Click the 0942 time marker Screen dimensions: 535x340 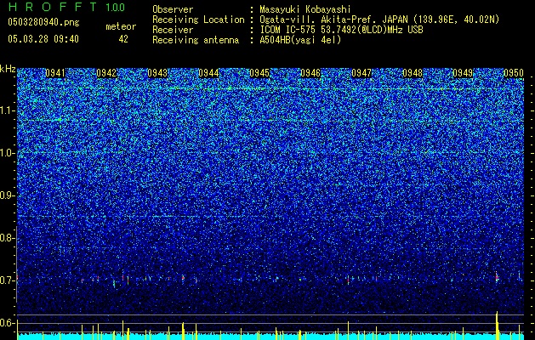point(106,73)
